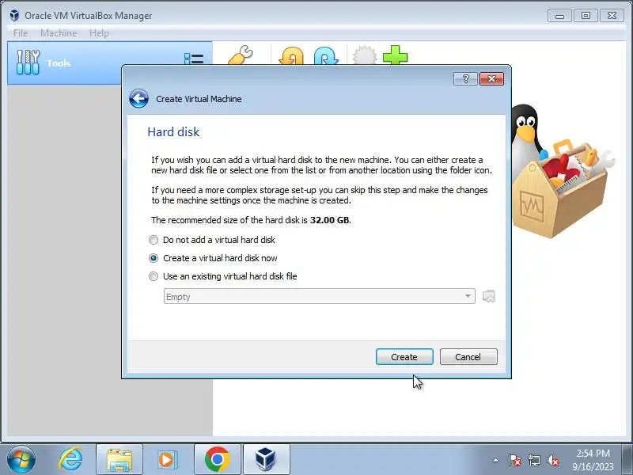Open the Machine menu
Viewport: 633px width, 475px height.
[59, 33]
